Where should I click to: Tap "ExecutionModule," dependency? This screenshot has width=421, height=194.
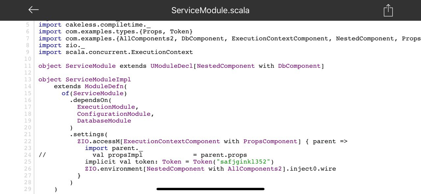pos(108,107)
